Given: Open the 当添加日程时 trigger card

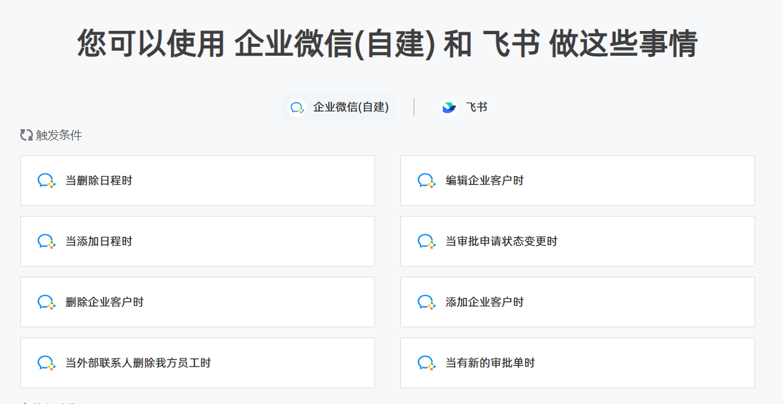Looking at the screenshot, I should coord(198,241).
